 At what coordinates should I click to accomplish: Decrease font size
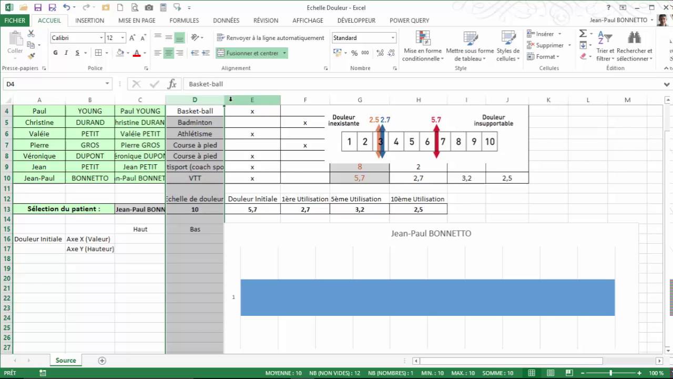coord(142,38)
